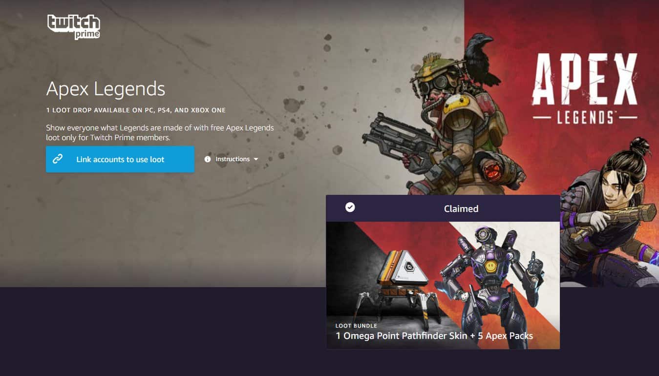Select the loot bundle card thumbnail
This screenshot has height=376, width=659.
pyautogui.click(x=443, y=285)
